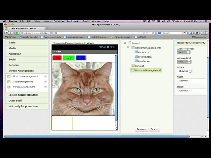Click the browser forward arrow
The height and width of the screenshot is (158, 211).
[x=11, y=33]
